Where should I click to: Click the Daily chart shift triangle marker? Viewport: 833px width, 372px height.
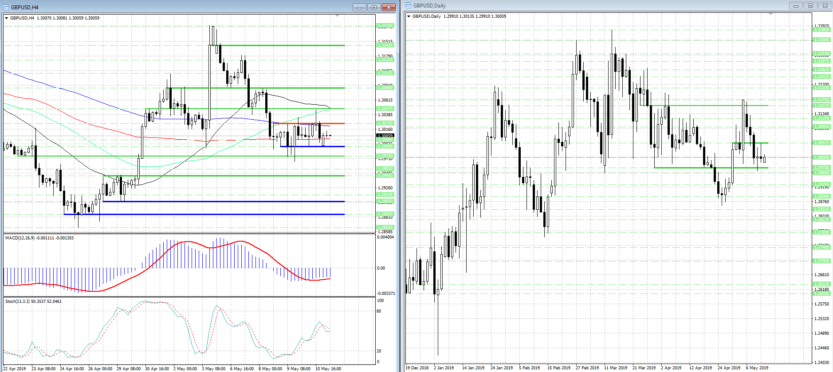click(771, 14)
